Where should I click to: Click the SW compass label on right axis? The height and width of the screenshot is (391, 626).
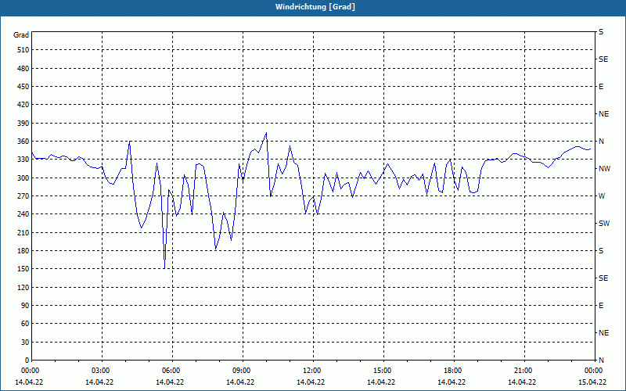604,224
